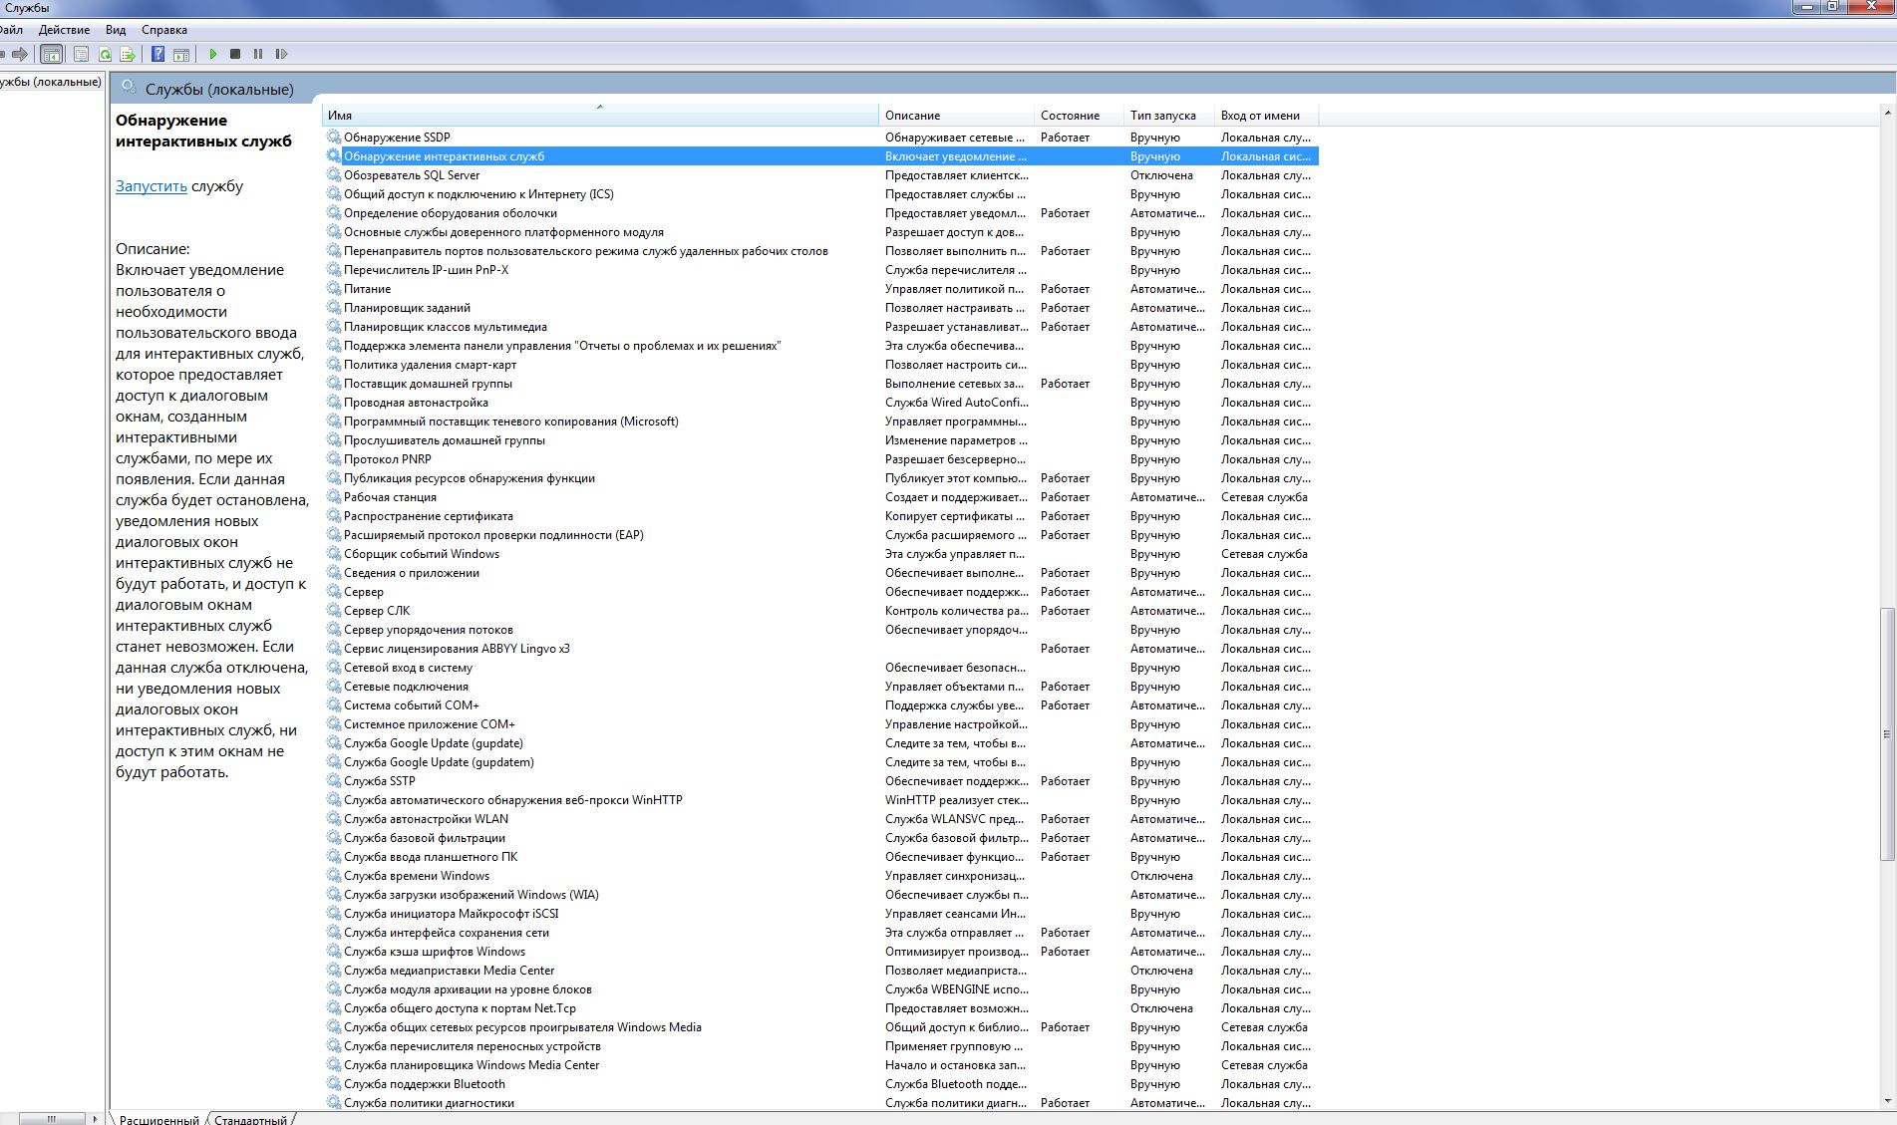Click gear icon beside Служба SSTP
The image size is (1897, 1125).
click(334, 780)
